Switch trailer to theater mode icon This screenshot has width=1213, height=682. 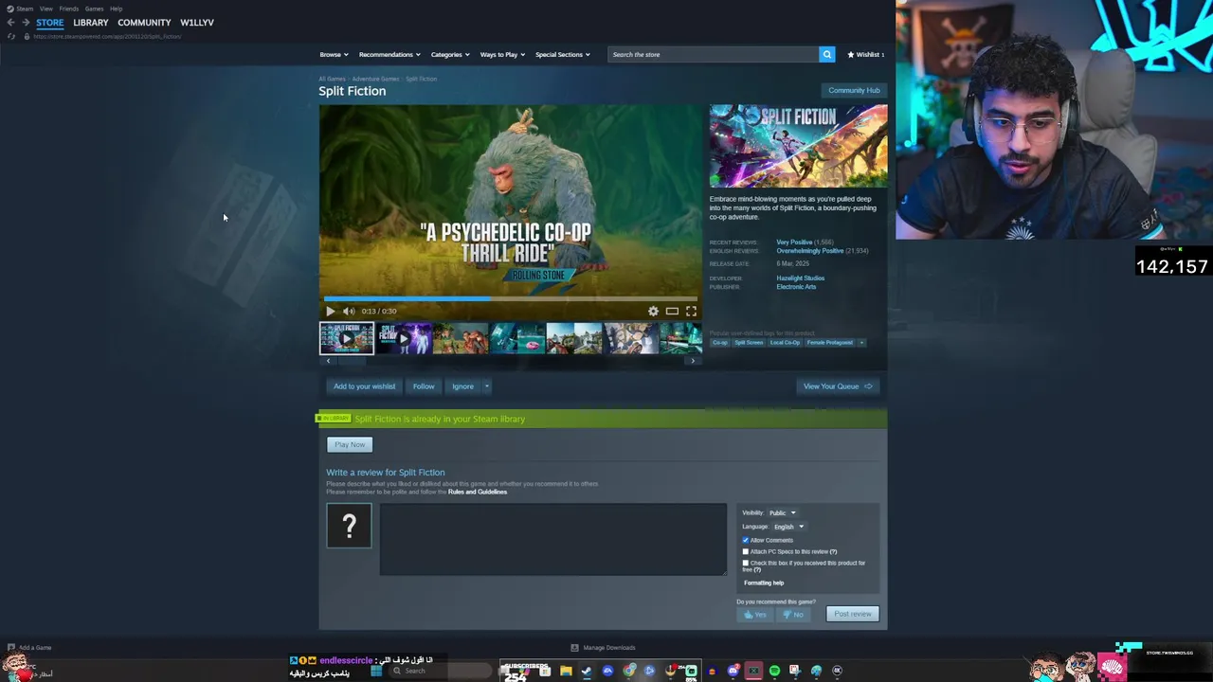pos(672,311)
